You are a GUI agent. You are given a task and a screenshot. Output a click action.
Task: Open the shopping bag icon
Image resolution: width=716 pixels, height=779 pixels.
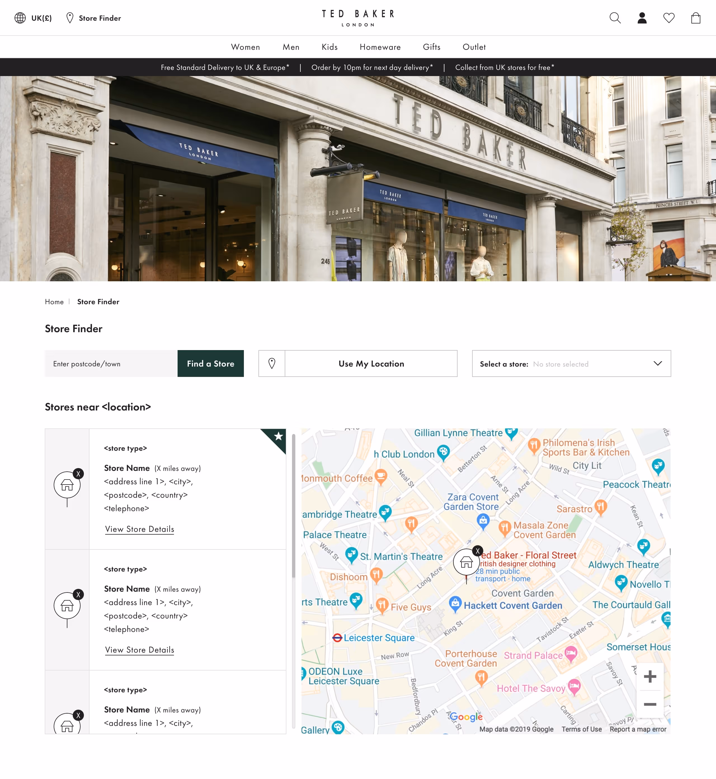click(696, 18)
